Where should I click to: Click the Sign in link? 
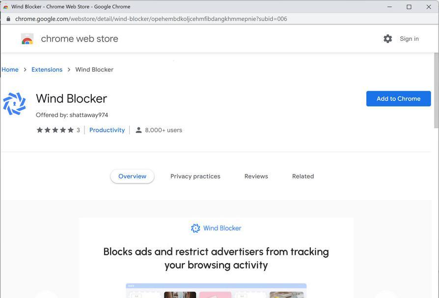pos(409,39)
